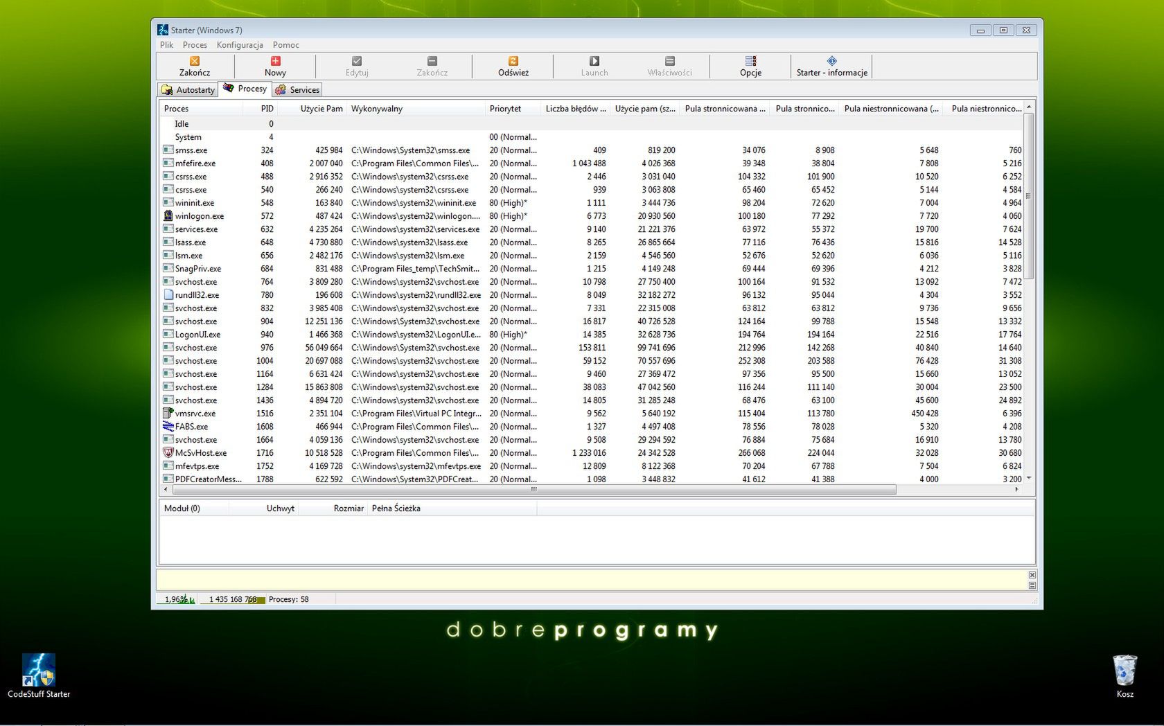Click horizontal scrollbar thumb in process list

pos(533,489)
